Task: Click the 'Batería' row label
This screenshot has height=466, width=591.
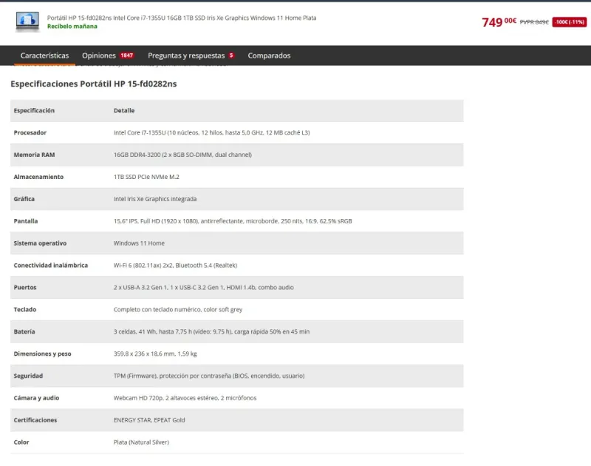Action: [24, 331]
